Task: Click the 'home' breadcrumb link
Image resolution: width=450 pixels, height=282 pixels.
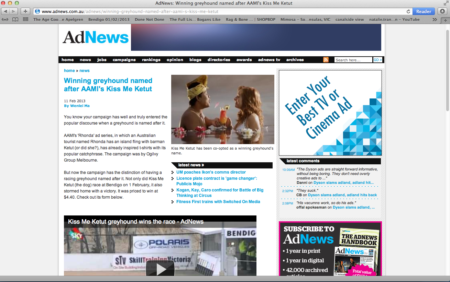Action: tap(69, 71)
